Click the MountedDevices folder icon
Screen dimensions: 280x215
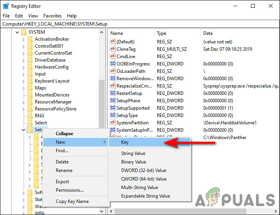[30, 95]
